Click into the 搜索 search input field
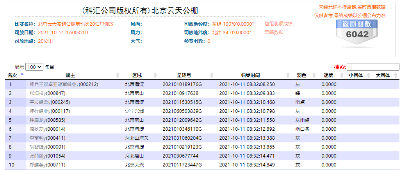401x170 pixels. point(373,67)
